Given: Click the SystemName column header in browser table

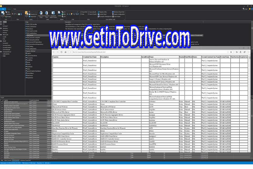Looking at the screenshot, I should [x=225, y=57].
